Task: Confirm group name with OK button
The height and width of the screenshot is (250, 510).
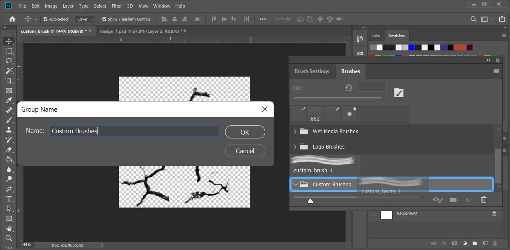Action: [x=245, y=132]
